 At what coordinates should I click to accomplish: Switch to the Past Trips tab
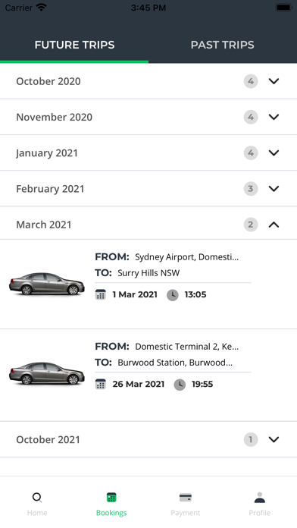click(222, 45)
